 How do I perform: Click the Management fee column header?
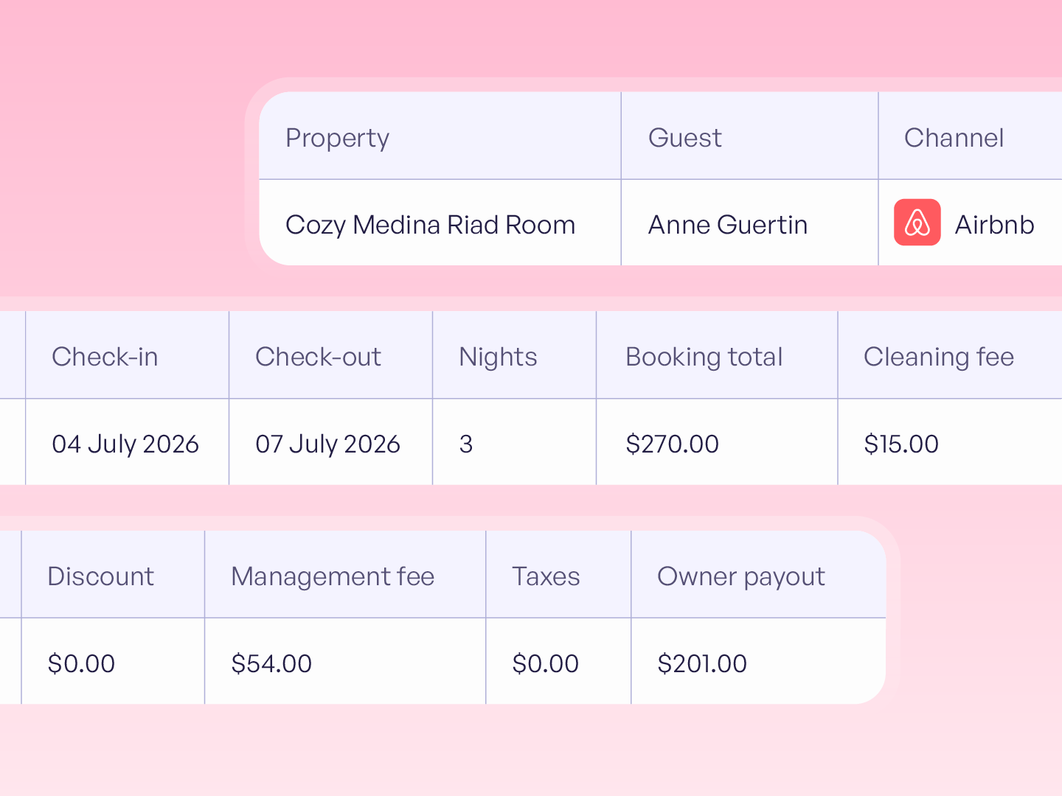pyautogui.click(x=333, y=577)
